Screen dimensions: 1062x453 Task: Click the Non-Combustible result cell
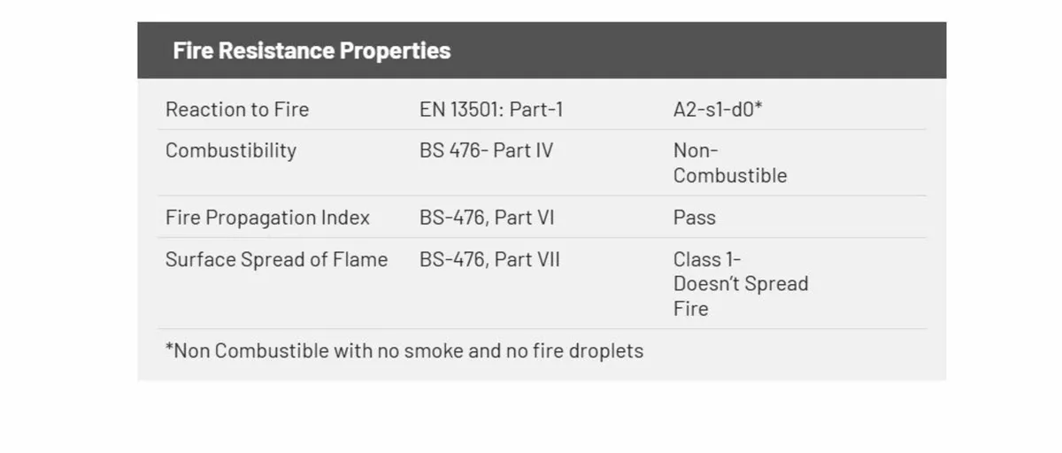(x=730, y=163)
